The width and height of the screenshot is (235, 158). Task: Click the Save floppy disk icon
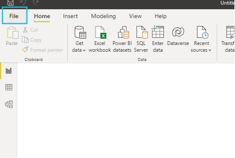(10, 3)
